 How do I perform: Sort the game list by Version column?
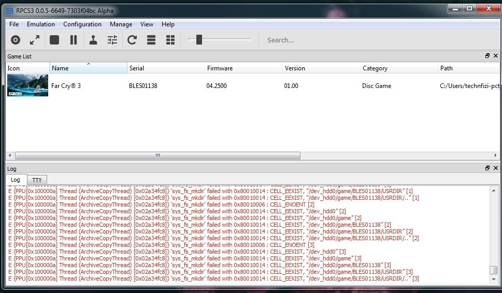[x=321, y=68]
